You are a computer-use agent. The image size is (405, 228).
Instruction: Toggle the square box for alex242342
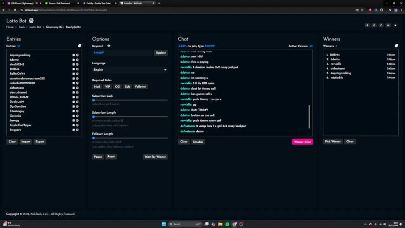coord(74,64)
